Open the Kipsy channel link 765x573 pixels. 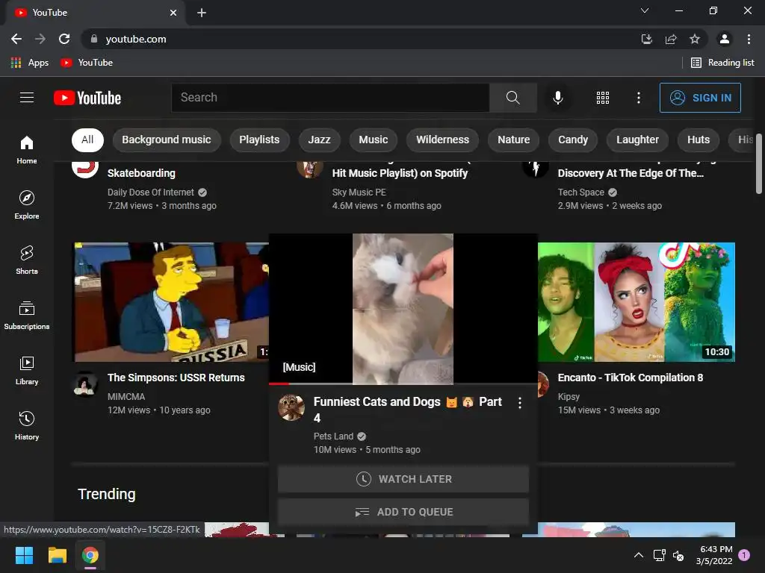pyautogui.click(x=569, y=397)
